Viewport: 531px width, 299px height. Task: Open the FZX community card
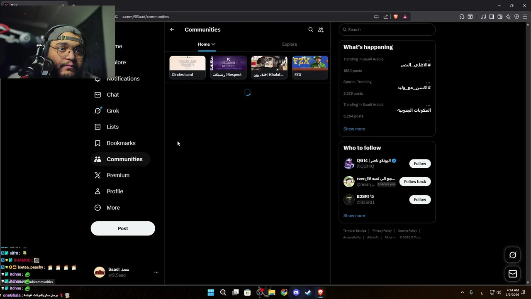[x=310, y=67]
